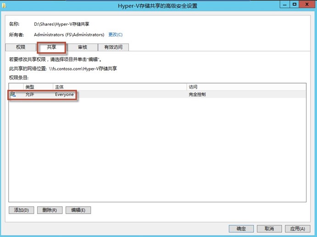Click the 允许 type cell

[x=30, y=94]
